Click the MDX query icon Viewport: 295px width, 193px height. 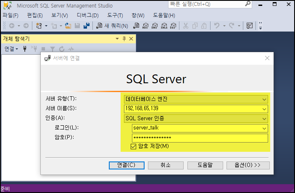coord(145,26)
